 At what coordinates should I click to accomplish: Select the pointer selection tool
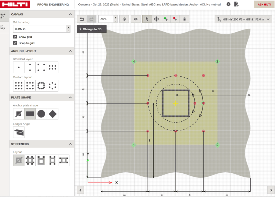coord(147,19)
